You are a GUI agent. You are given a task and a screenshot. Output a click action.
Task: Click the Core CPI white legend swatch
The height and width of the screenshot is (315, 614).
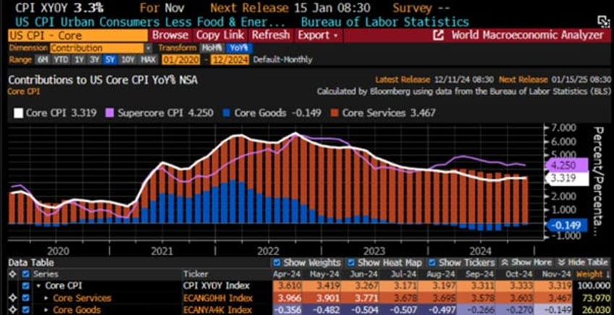pyautogui.click(x=18, y=113)
